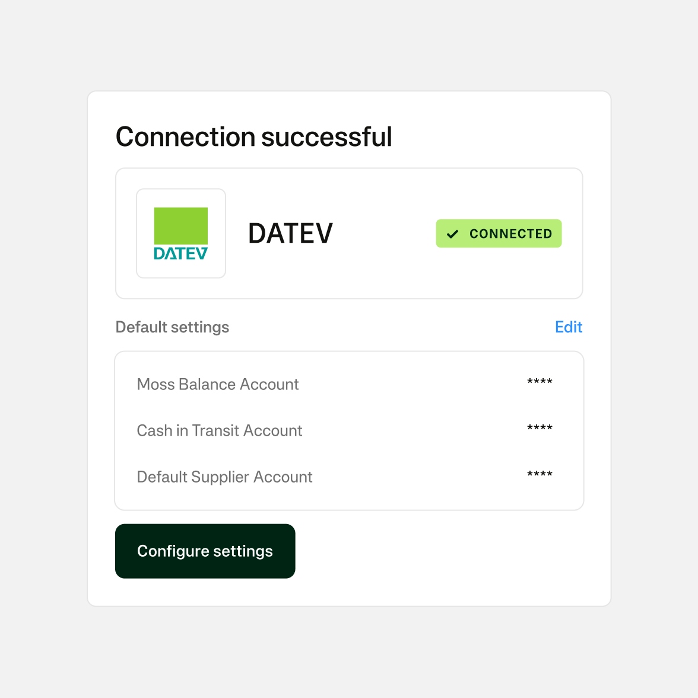Screen dimensions: 698x698
Task: Open the Edit link for default settings
Action: [x=568, y=327]
